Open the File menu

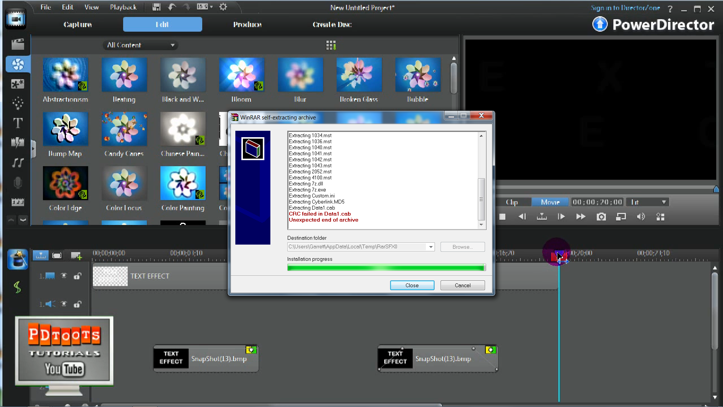tap(46, 7)
